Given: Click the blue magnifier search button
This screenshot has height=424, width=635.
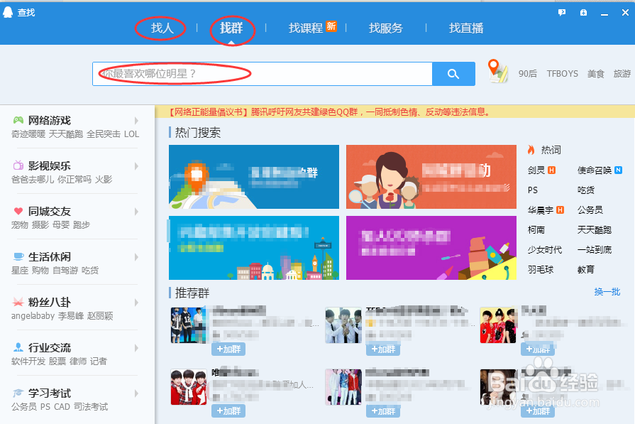Looking at the screenshot, I should pyautogui.click(x=453, y=74).
